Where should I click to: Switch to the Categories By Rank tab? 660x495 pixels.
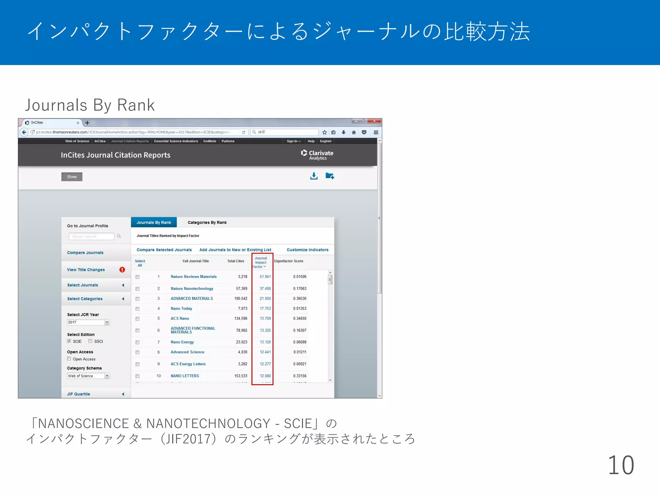tap(207, 222)
